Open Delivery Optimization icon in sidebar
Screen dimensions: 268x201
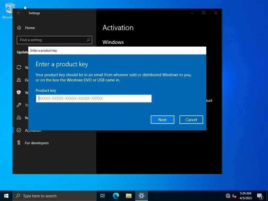point(19,80)
